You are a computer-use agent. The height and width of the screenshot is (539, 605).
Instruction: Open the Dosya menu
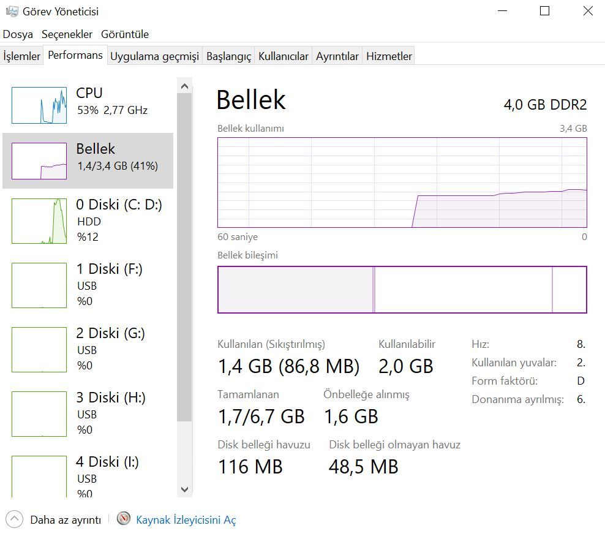point(18,34)
